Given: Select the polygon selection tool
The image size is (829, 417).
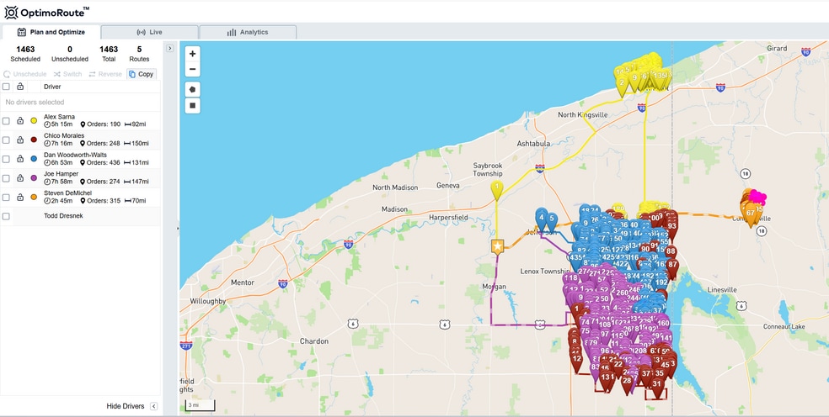Looking at the screenshot, I should tap(192, 89).
